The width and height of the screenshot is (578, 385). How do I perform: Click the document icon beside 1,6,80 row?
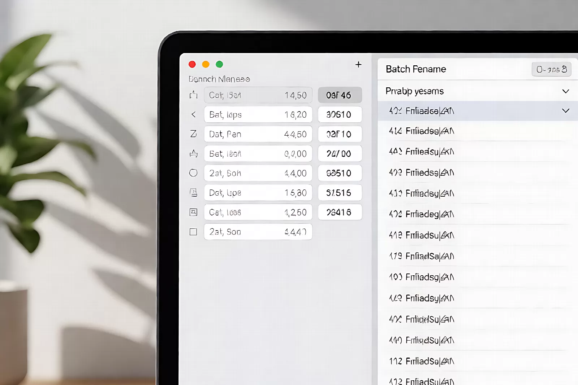[194, 192]
